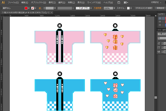The image size is (166, 111).
Task: Click the graphic style swatch
Action: [128, 8]
